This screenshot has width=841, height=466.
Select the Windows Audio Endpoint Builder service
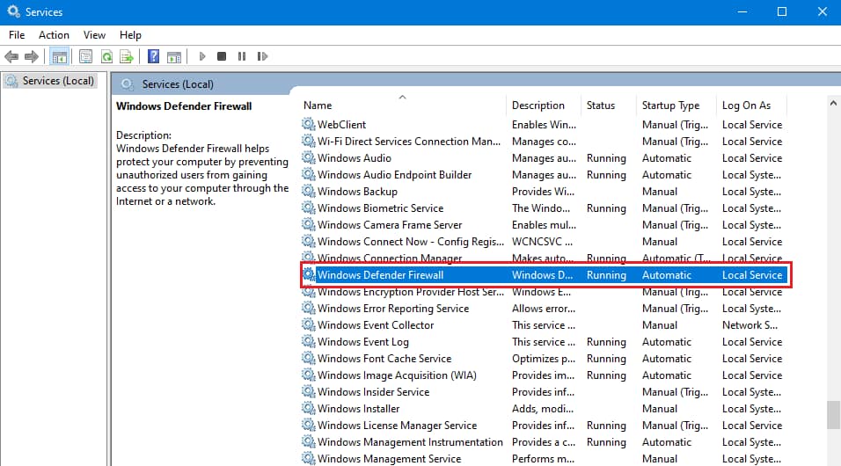[x=394, y=175]
